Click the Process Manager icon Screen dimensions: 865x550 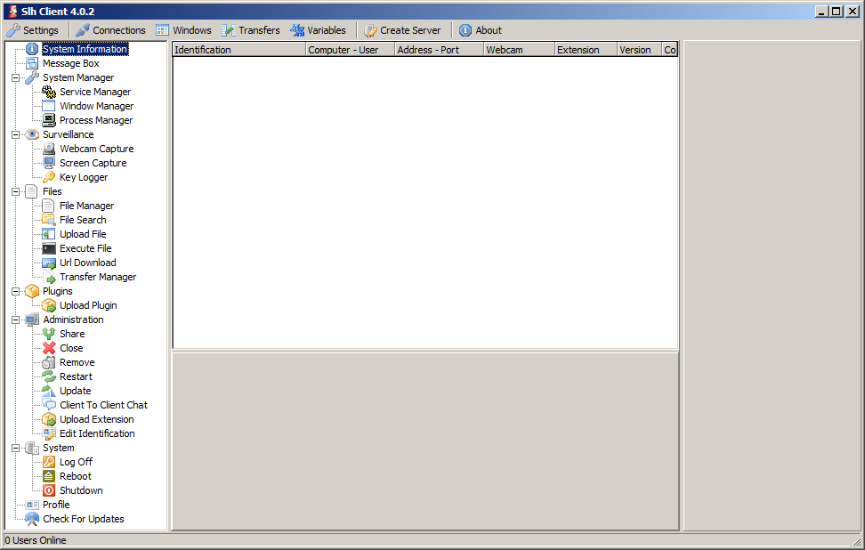[x=49, y=120]
